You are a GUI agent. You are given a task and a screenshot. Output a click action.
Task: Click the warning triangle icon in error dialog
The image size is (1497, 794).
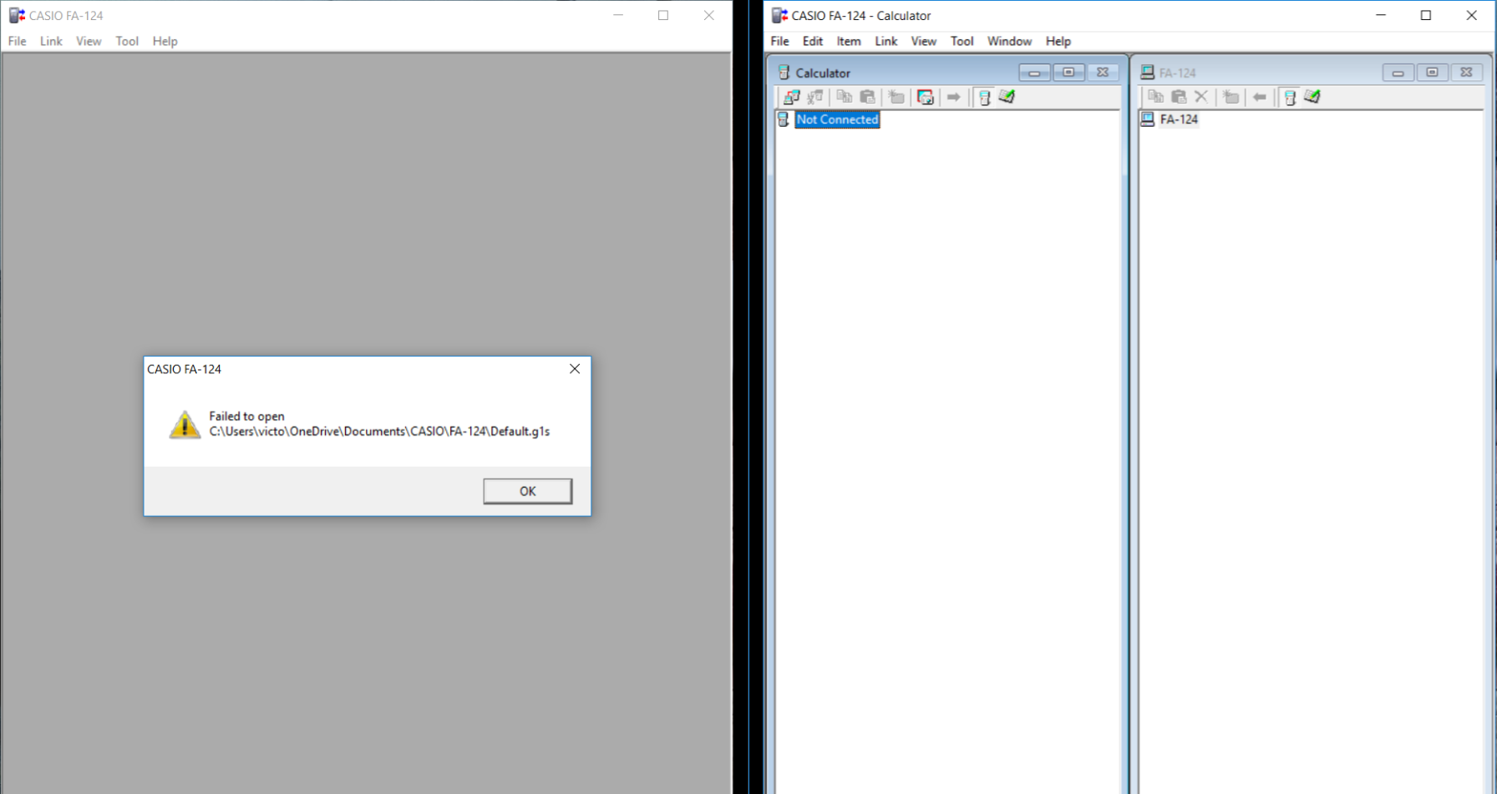coord(185,424)
